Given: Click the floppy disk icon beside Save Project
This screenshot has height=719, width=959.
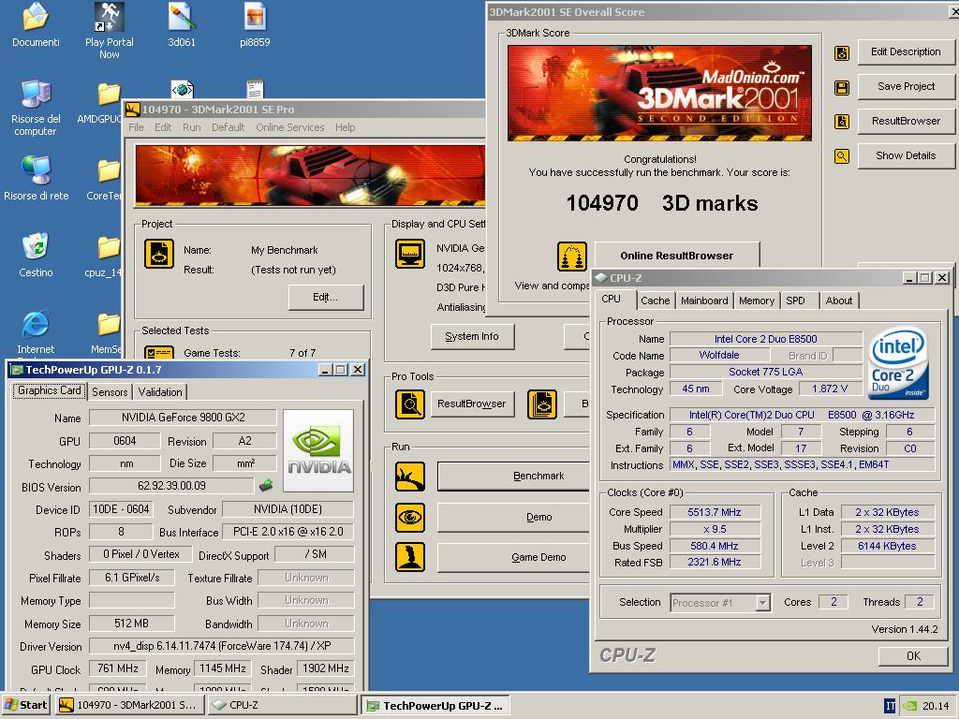Looking at the screenshot, I should (842, 87).
